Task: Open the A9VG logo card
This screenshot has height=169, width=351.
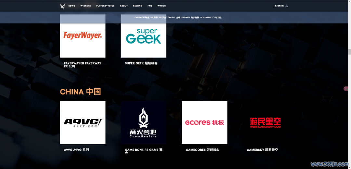Action: pos(83,122)
